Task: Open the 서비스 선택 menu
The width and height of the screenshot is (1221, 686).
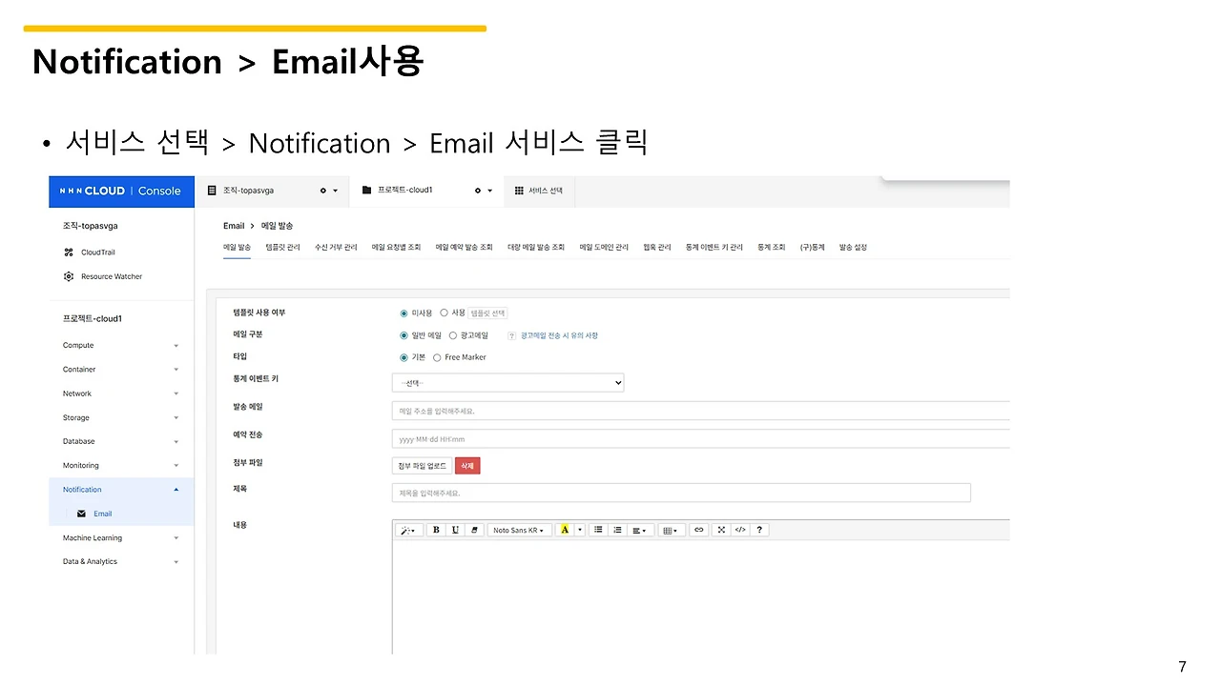Action: [x=538, y=191]
